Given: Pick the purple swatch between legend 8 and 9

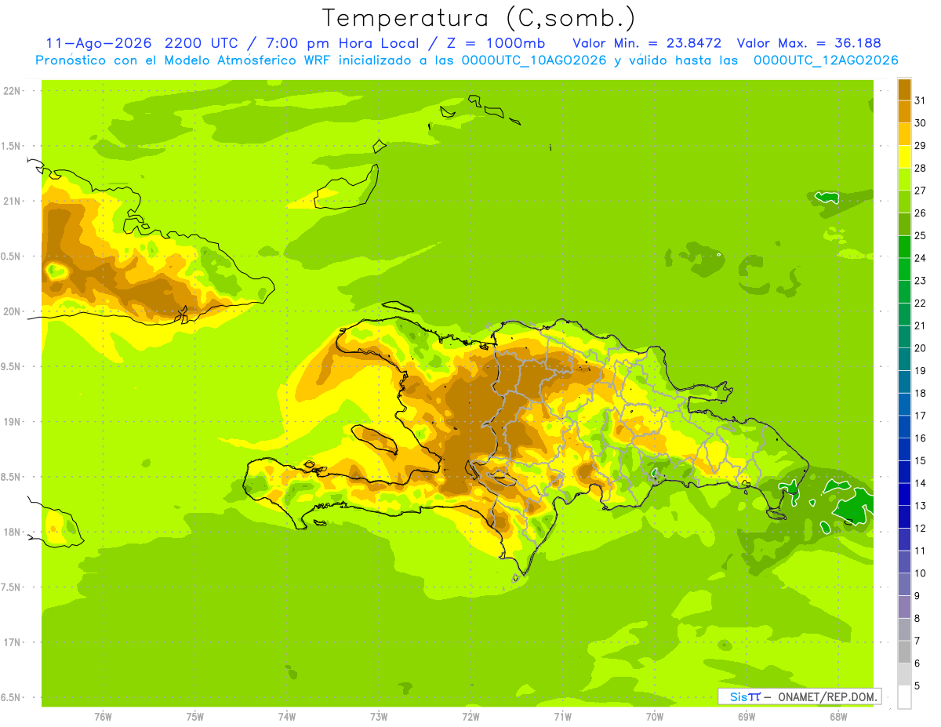Looking at the screenshot, I should pos(904,607).
